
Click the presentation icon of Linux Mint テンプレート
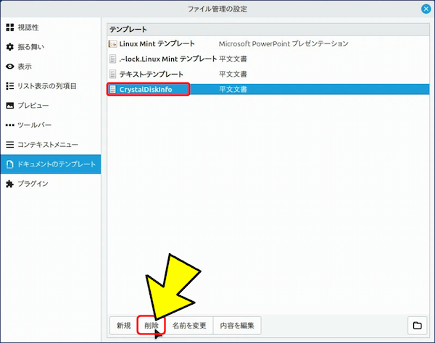click(112, 43)
